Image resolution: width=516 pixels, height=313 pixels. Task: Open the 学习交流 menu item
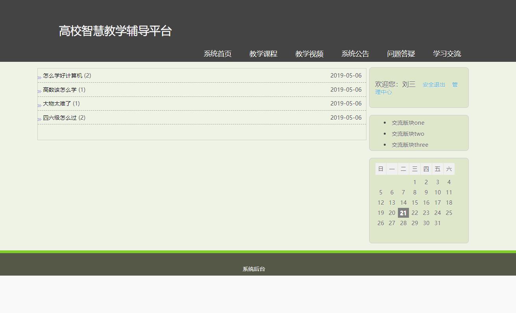[447, 54]
